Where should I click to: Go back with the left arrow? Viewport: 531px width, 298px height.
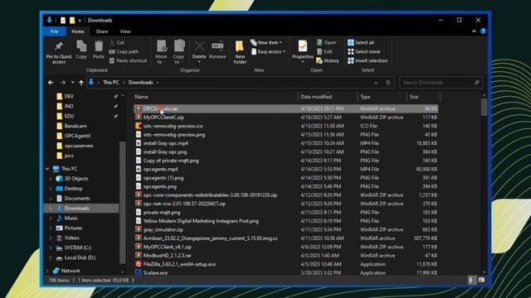pos(51,83)
